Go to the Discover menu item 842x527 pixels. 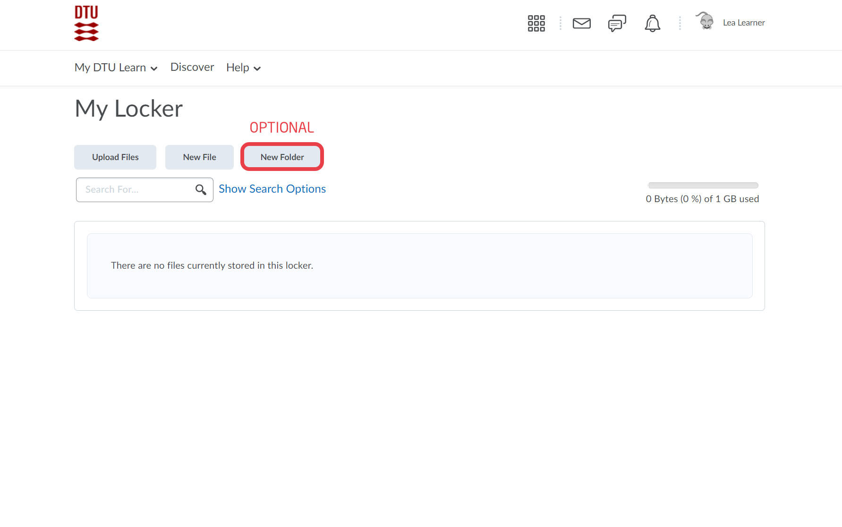pos(192,67)
